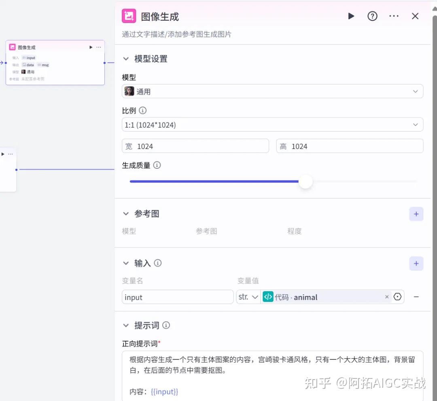The height and width of the screenshot is (401, 437).
Task: Click info icon next to 生成质量
Action: [x=157, y=165]
